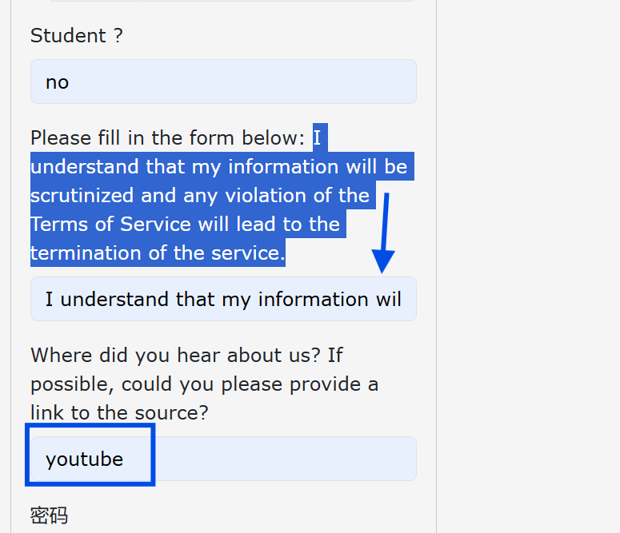Click highlighted line "scrutinized and any violation of the"
This screenshot has width=620, height=533.
[199, 196]
